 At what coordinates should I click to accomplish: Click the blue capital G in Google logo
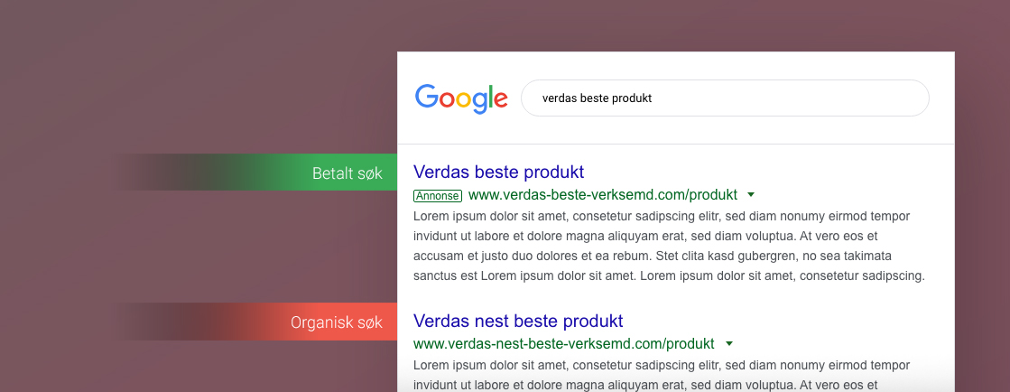[x=426, y=96]
